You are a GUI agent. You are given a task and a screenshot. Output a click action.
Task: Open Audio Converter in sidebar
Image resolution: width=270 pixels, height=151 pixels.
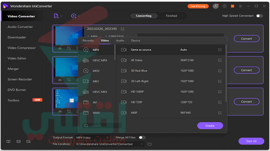20,27
